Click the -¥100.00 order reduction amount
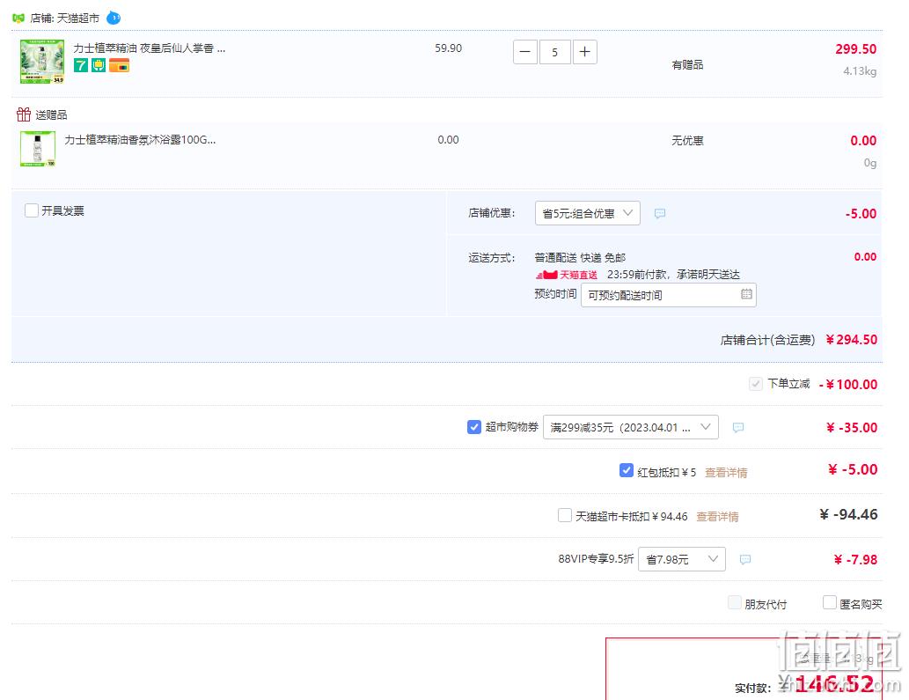The image size is (909, 700). coord(848,385)
